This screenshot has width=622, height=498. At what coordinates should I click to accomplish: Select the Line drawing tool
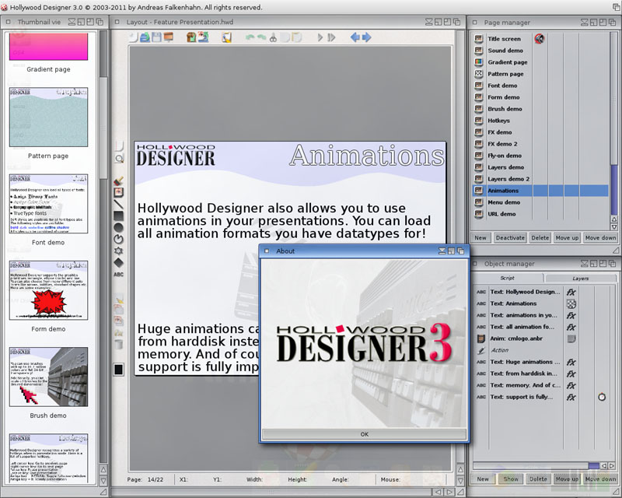119,205
